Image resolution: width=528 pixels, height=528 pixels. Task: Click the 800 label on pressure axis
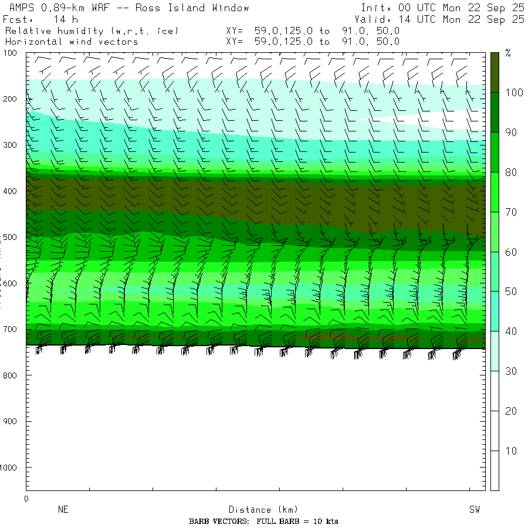click(x=10, y=375)
